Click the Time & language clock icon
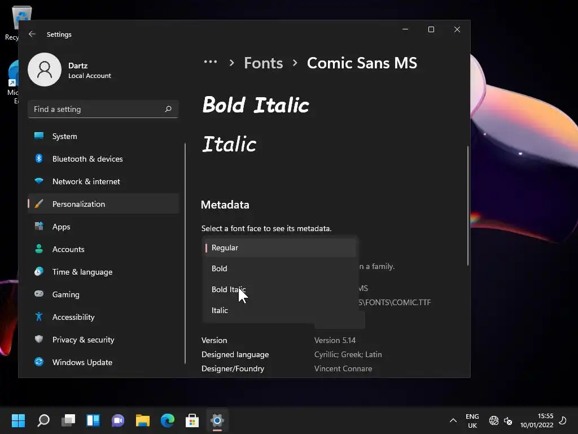The image size is (578, 434). coord(39,271)
